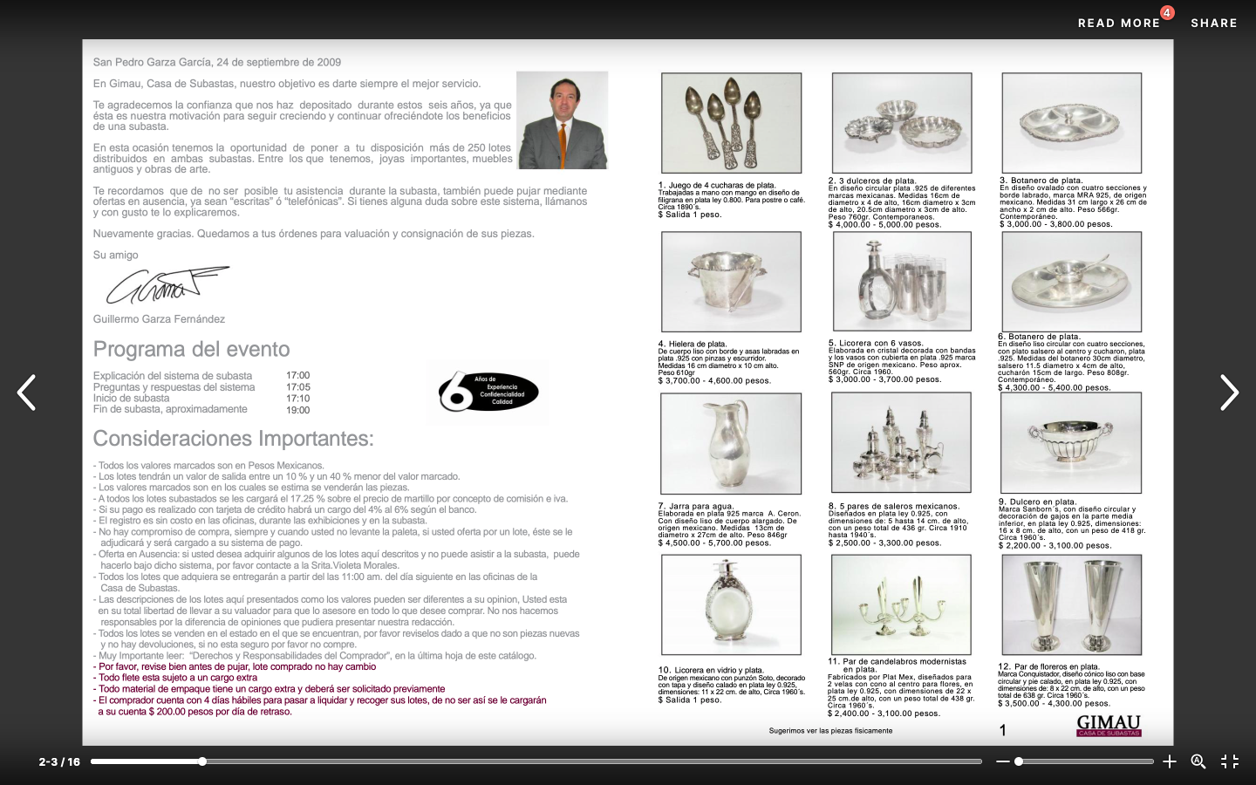Open the silver spoons lot photo
The width and height of the screenshot is (1256, 785).
(x=733, y=123)
